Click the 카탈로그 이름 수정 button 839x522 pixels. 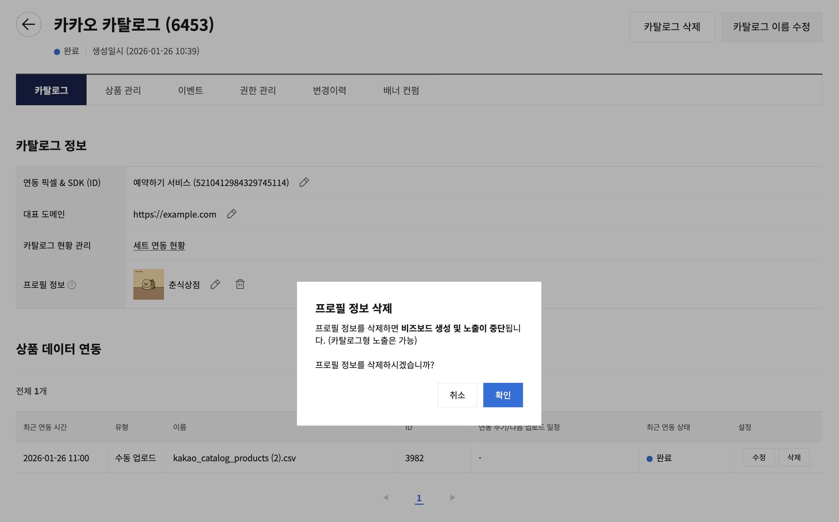tap(771, 27)
